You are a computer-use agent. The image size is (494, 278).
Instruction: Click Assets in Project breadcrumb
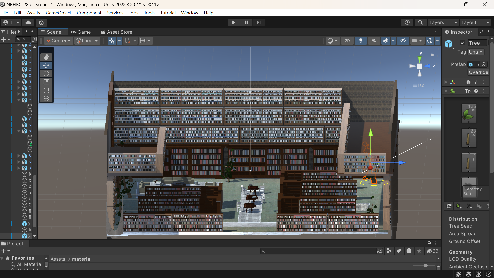58,259
